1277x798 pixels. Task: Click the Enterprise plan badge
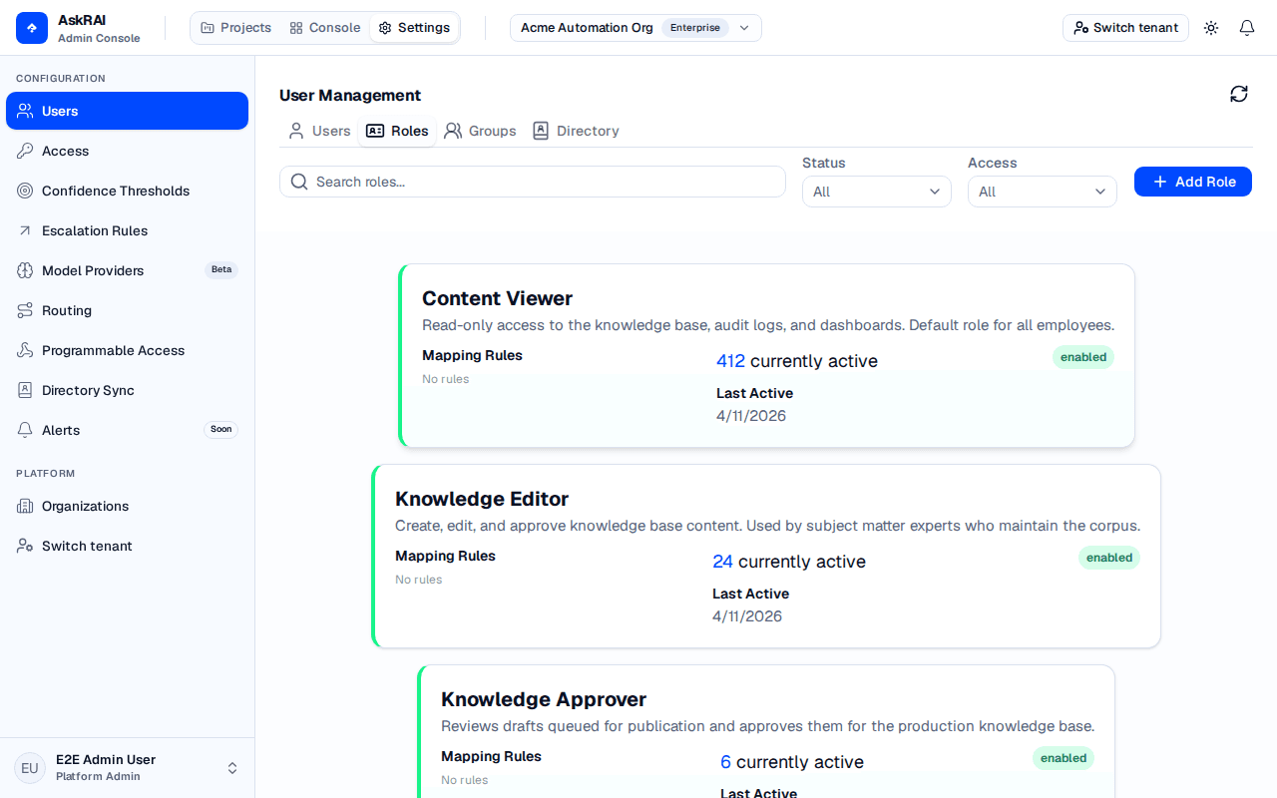[695, 28]
